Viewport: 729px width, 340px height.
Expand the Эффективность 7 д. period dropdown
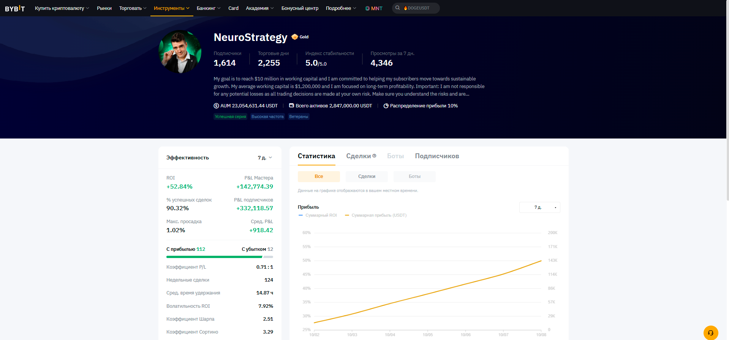click(x=265, y=158)
